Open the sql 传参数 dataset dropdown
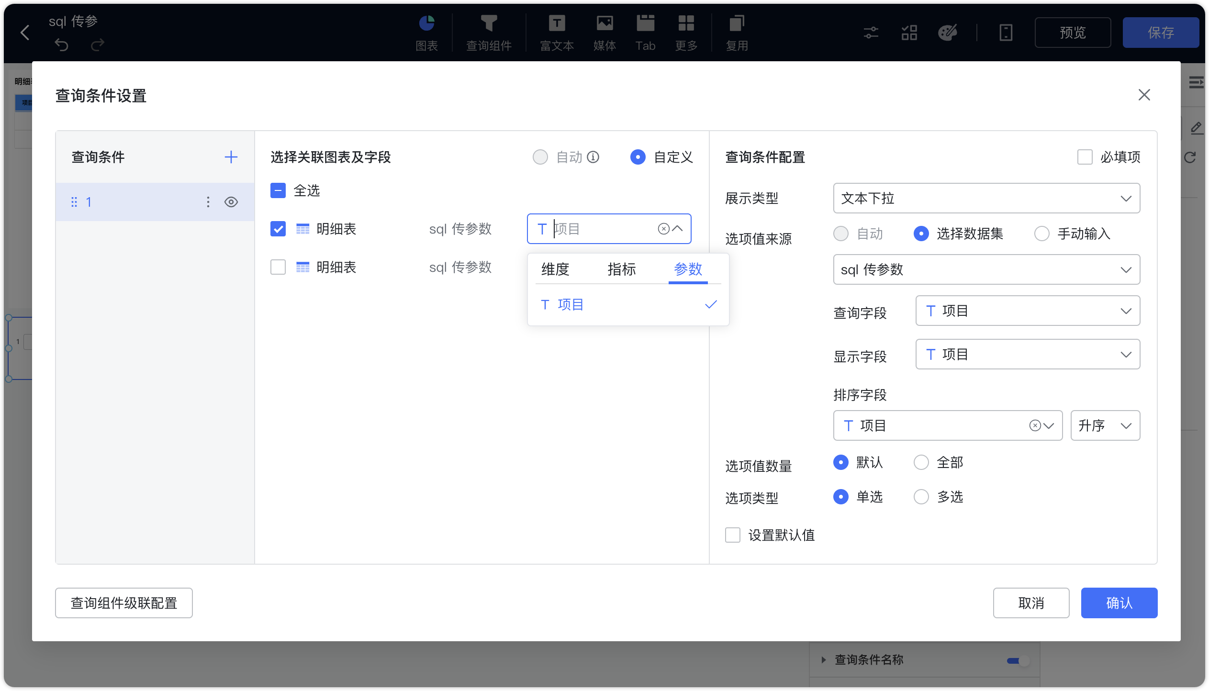This screenshot has width=1209, height=691. click(986, 269)
